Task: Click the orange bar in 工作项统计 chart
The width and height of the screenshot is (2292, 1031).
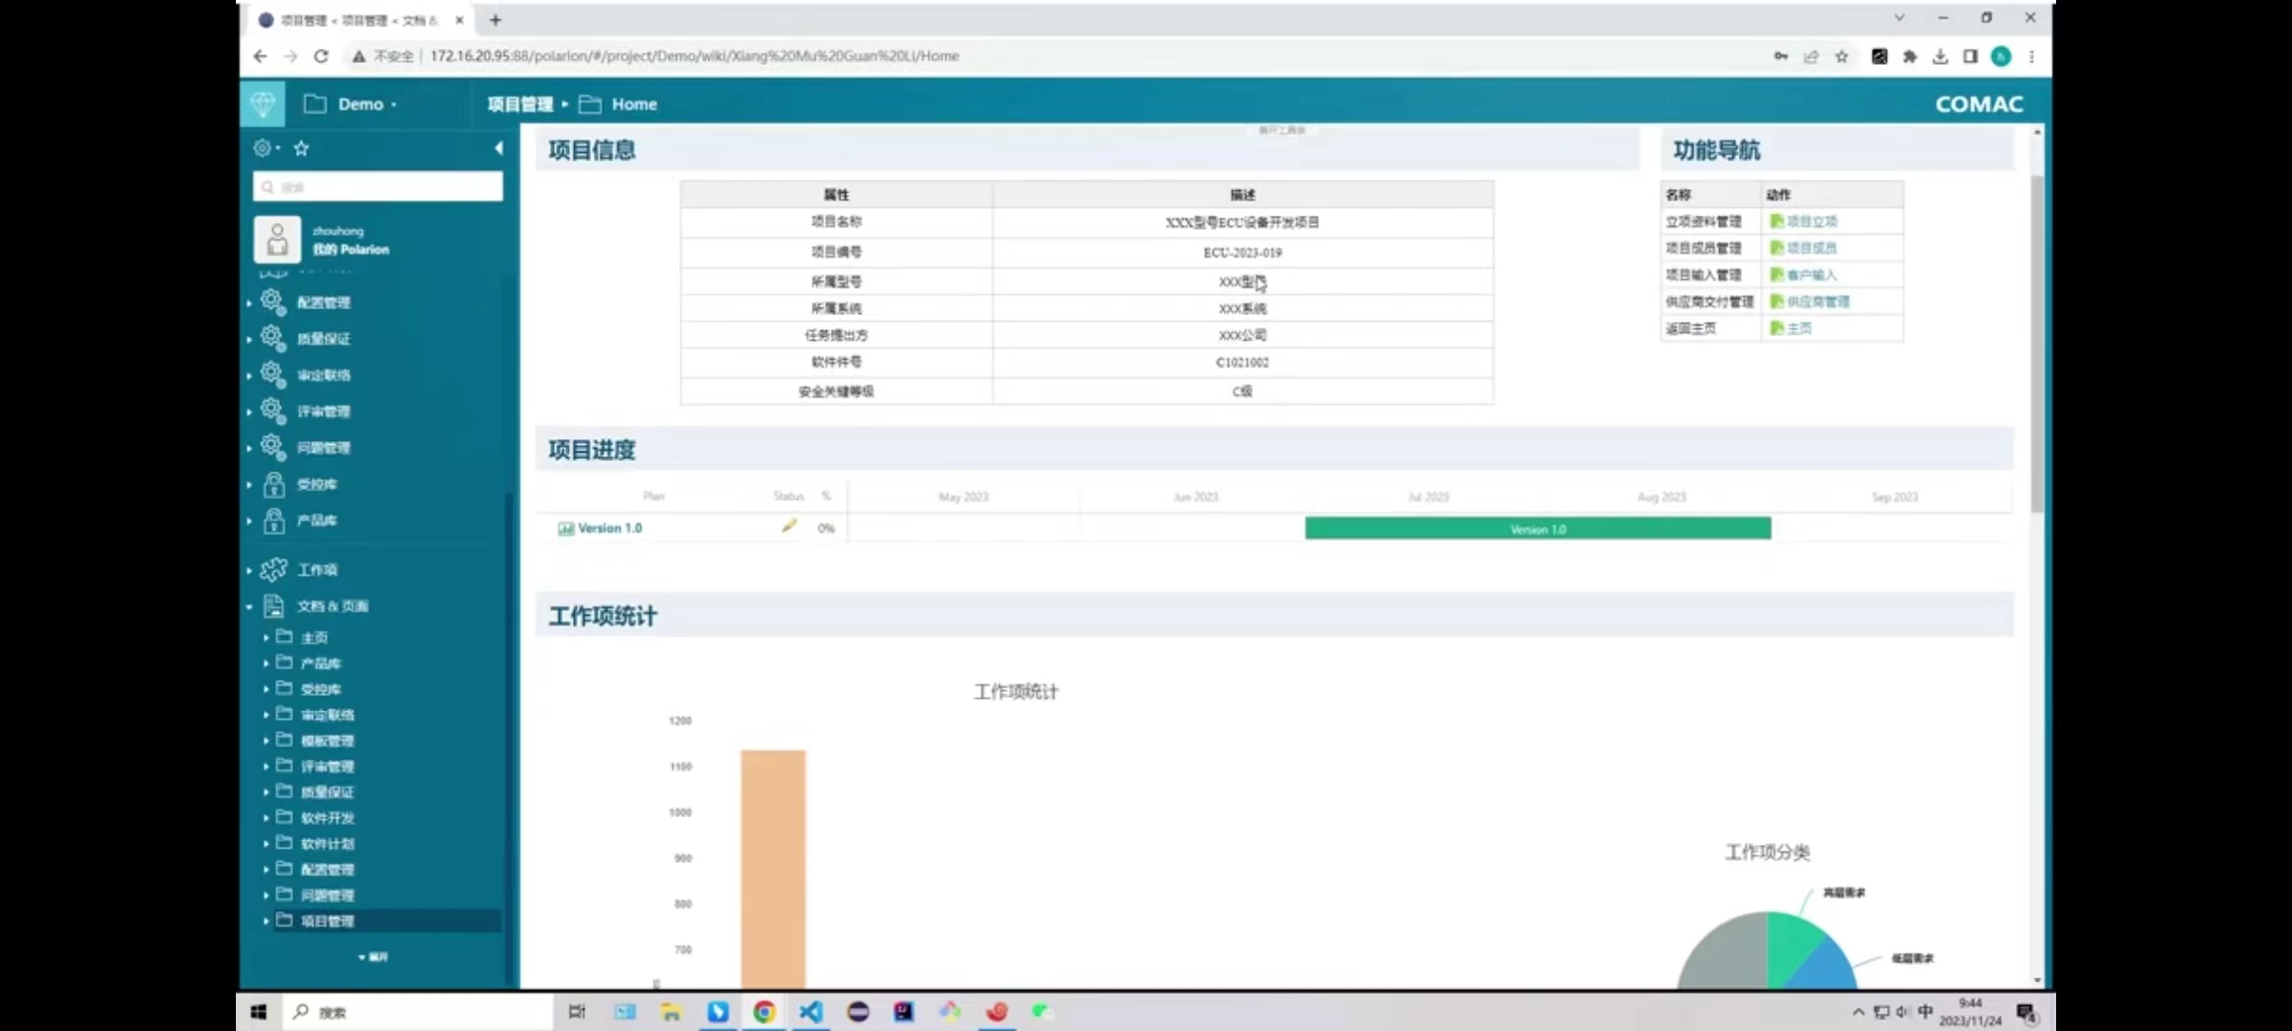Action: pyautogui.click(x=774, y=869)
